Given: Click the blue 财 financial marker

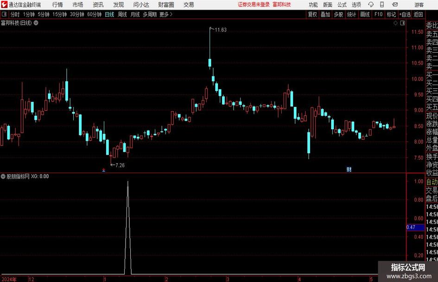Looking at the screenshot, I should tap(349, 169).
